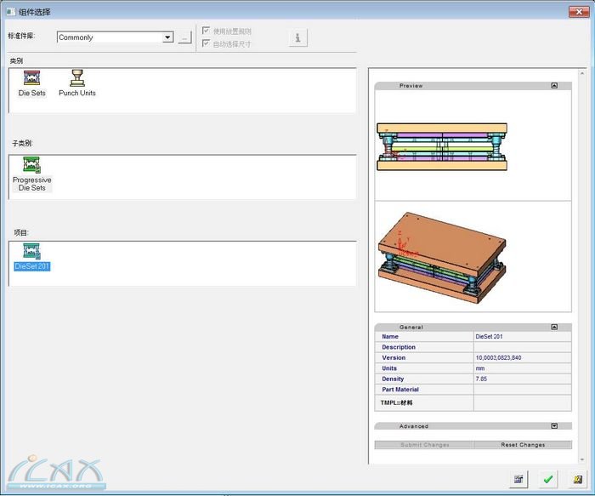Click the Version property label
The height and width of the screenshot is (496, 595).
click(x=394, y=358)
